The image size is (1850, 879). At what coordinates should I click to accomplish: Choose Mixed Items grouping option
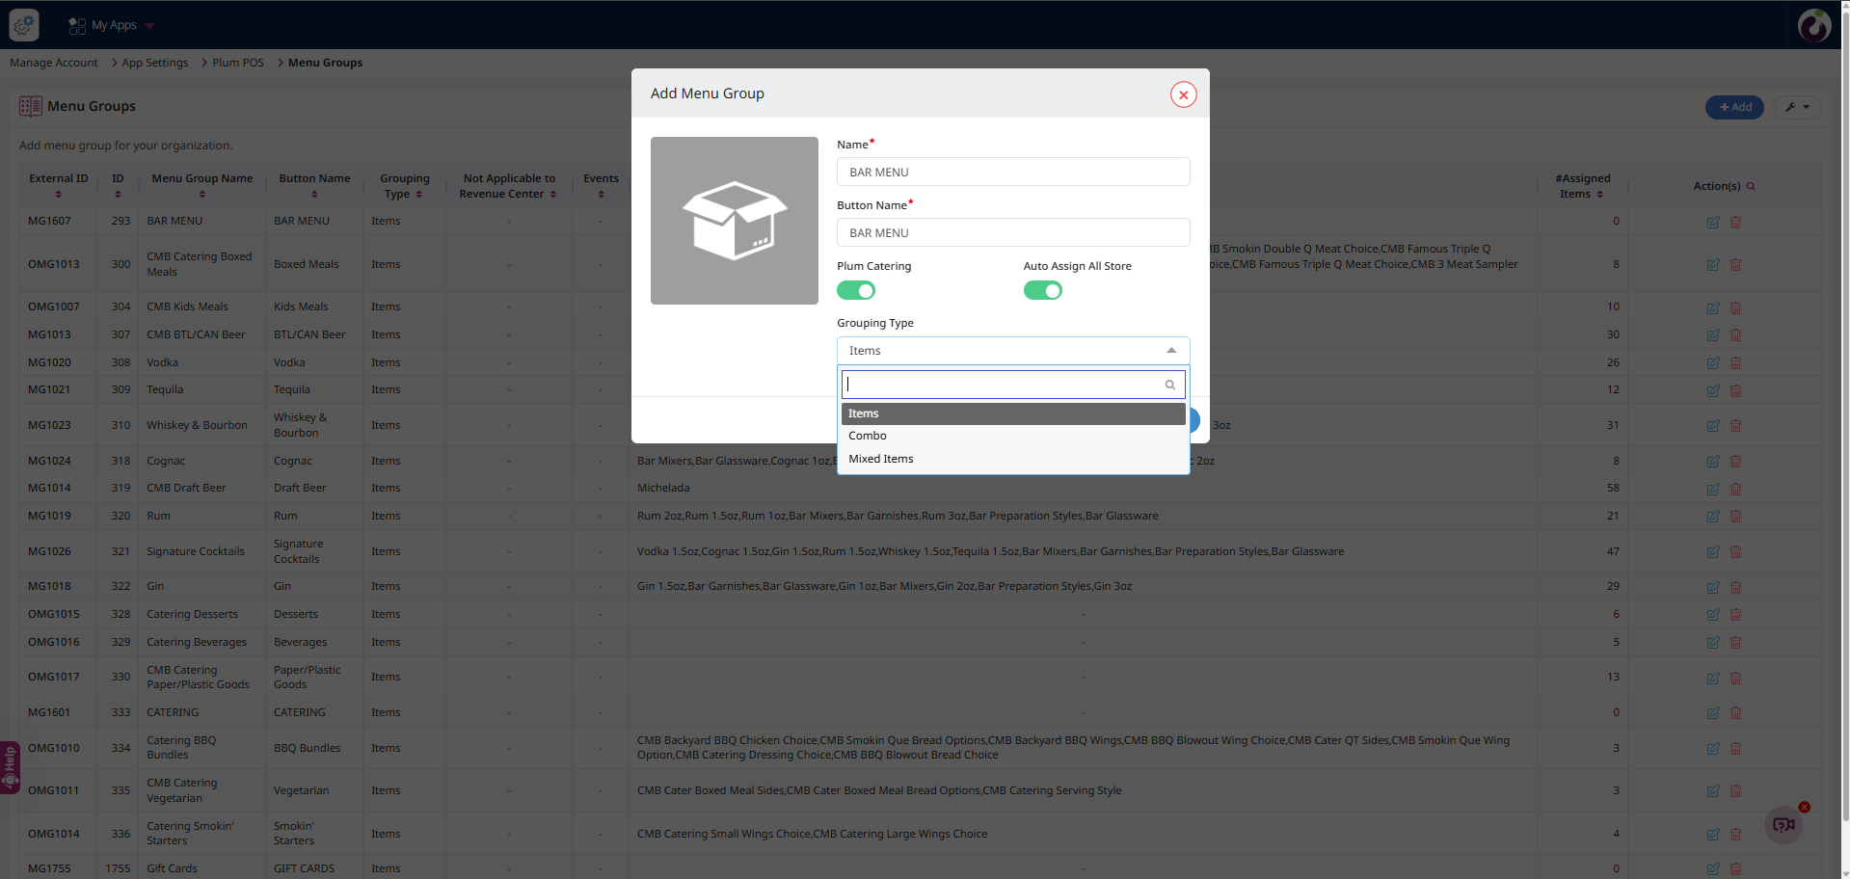pyautogui.click(x=880, y=459)
